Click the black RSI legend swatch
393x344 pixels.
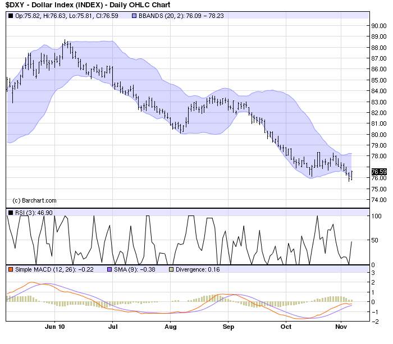click(x=11, y=213)
